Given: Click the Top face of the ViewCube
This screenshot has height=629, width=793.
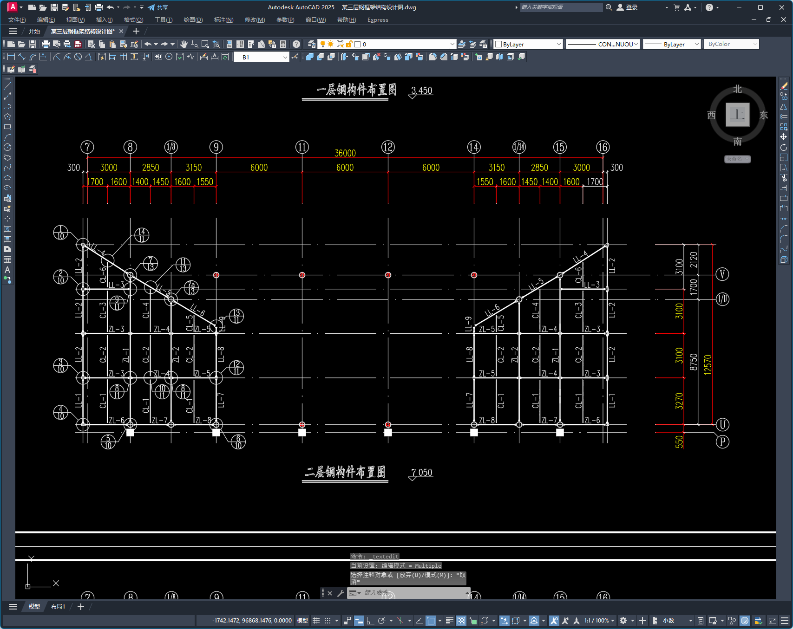Looking at the screenshot, I should pyautogui.click(x=737, y=114).
